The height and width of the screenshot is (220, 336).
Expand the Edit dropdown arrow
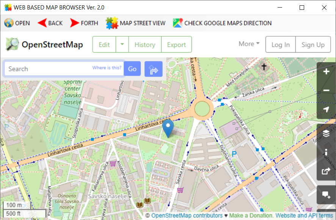[122, 45]
